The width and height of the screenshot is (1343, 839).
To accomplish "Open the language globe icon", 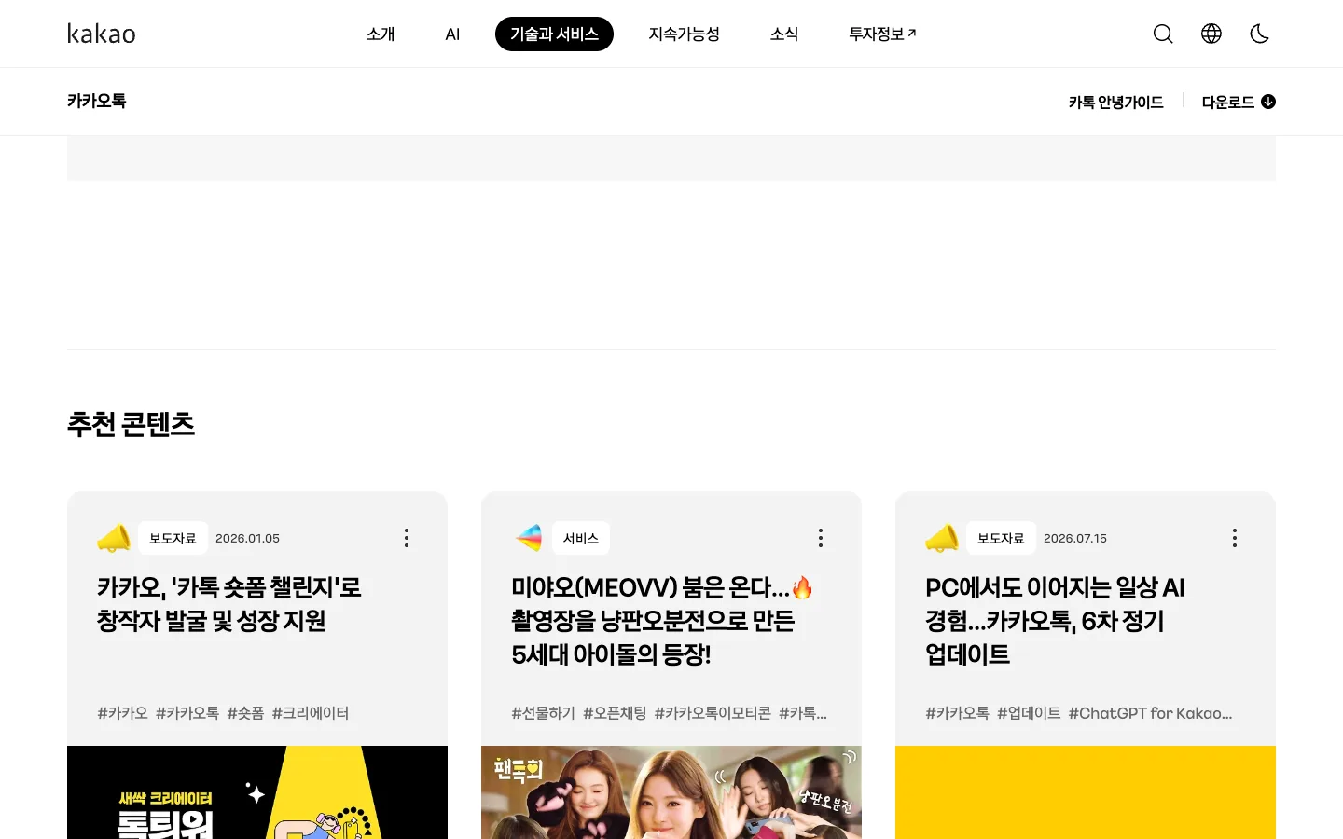I will (x=1211, y=34).
